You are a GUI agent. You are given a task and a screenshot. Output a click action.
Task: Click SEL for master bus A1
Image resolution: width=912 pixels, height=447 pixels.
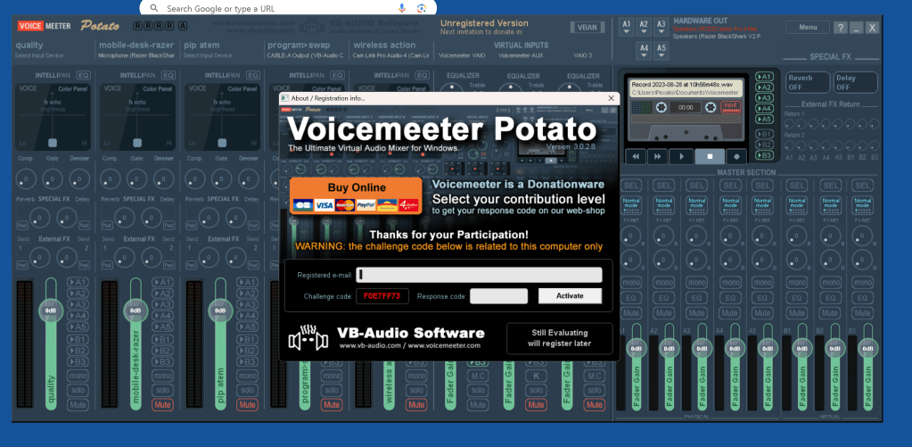click(x=632, y=185)
